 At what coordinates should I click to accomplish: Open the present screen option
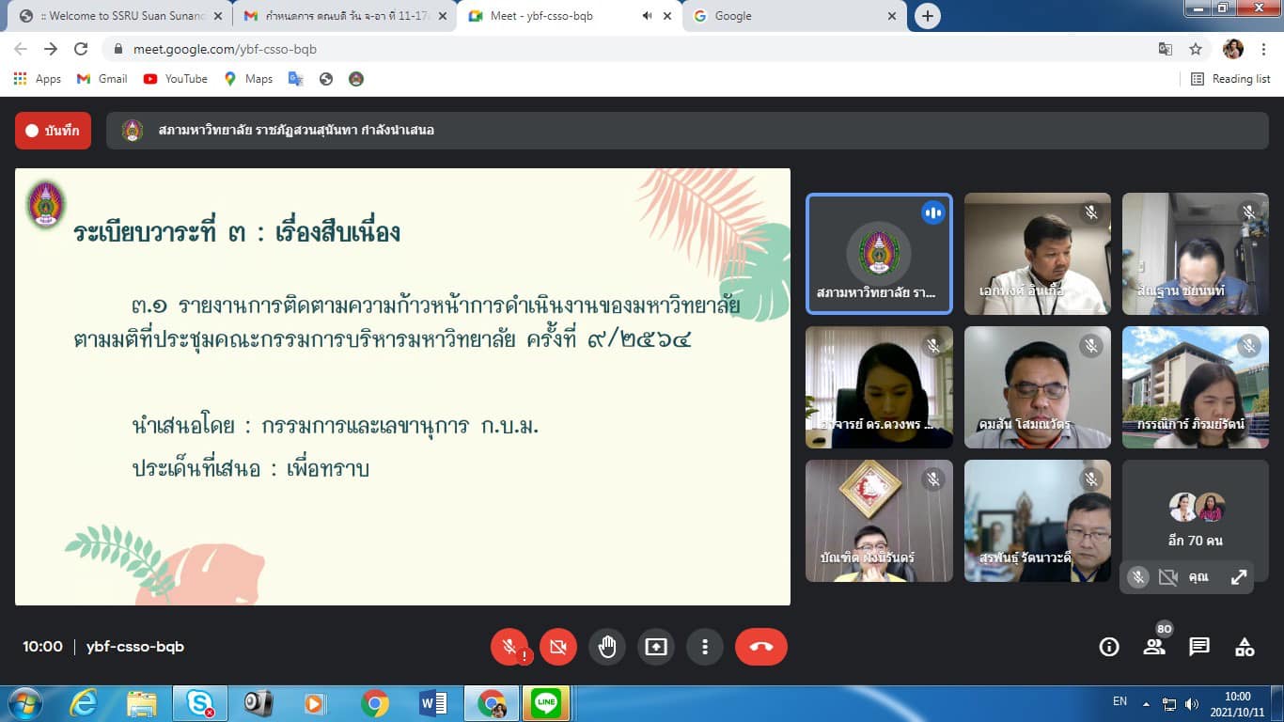coord(656,647)
